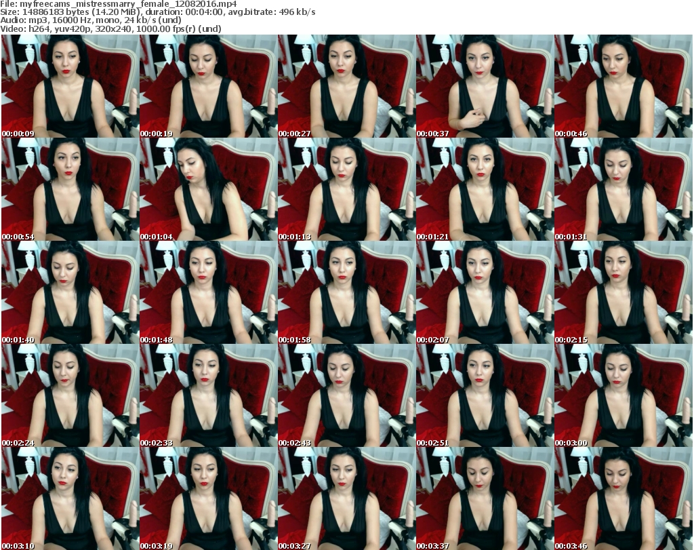The image size is (694, 550).
Task: Click the 'File:' name line in the header
Action: [x=119, y=3]
